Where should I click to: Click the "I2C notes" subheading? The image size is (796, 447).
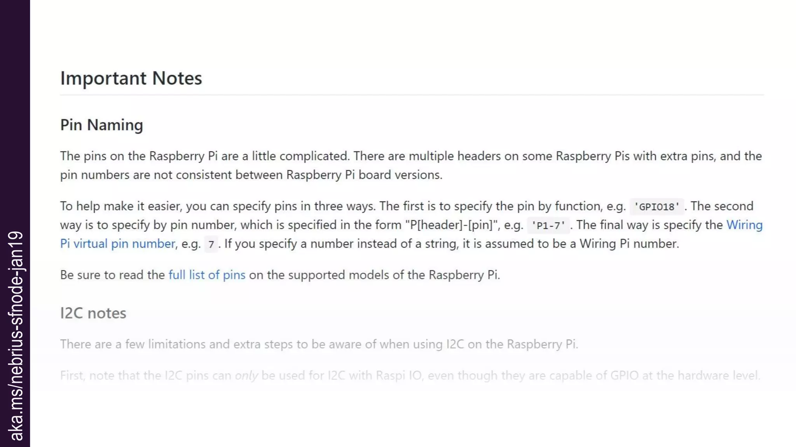point(93,313)
